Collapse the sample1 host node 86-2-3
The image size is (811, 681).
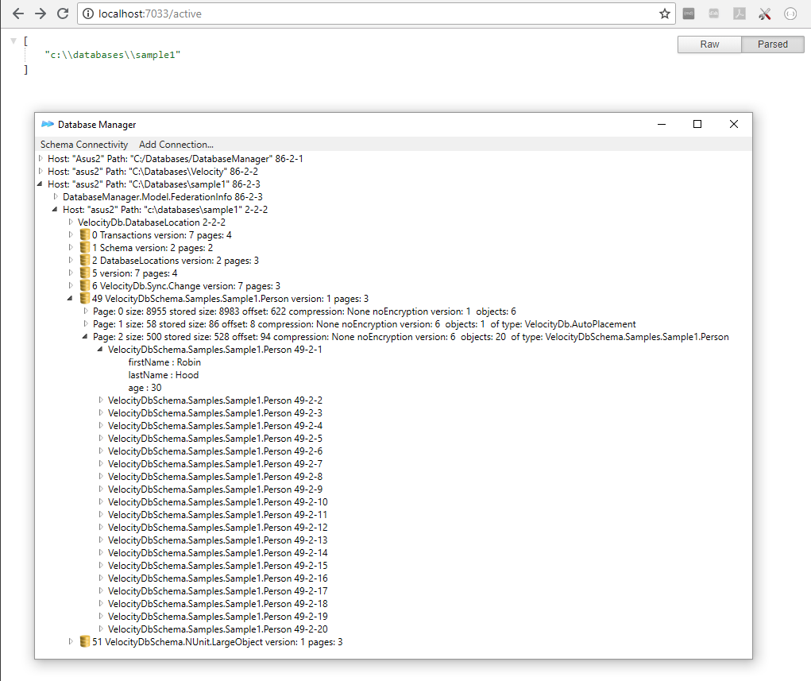point(41,184)
